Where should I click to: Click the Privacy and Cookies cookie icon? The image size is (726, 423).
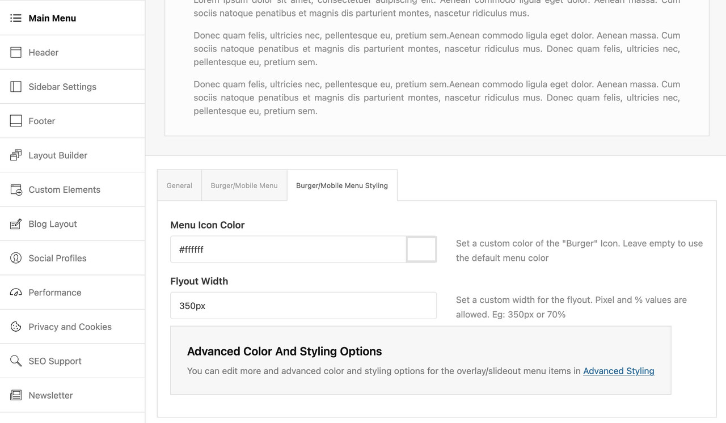tap(16, 327)
